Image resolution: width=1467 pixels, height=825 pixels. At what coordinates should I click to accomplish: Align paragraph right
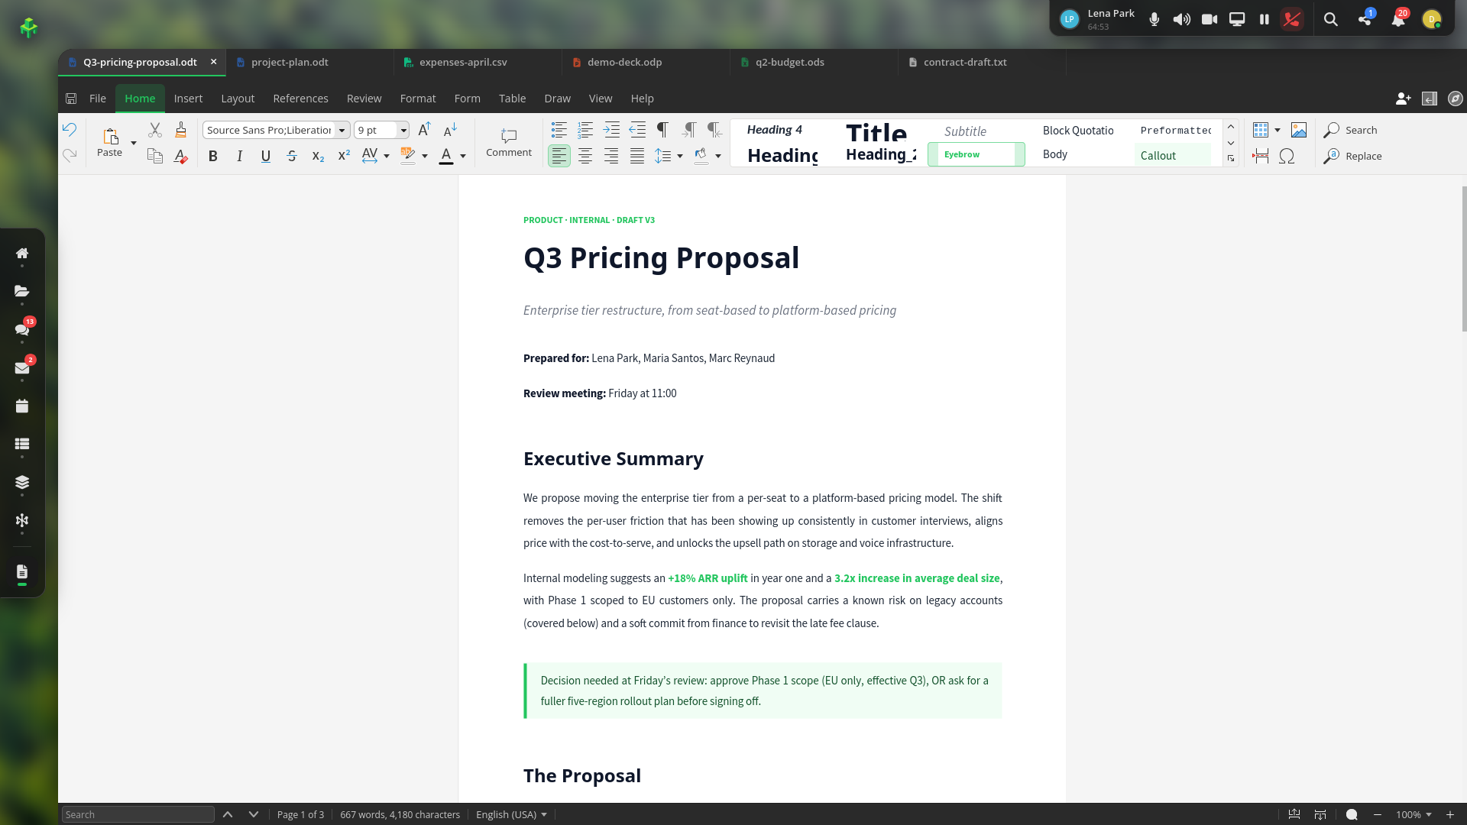click(611, 156)
